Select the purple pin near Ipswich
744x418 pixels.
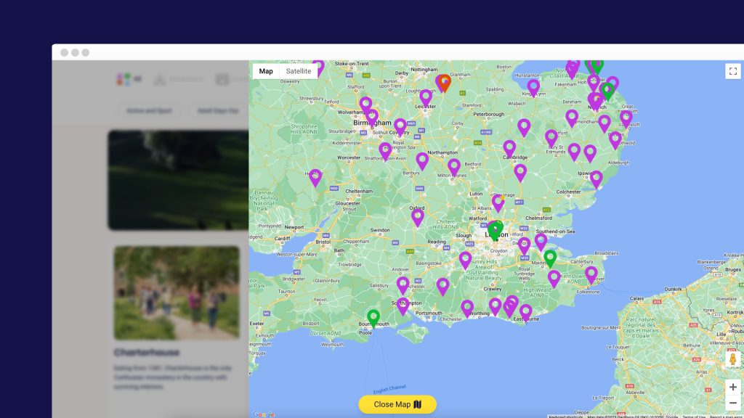[x=597, y=179]
